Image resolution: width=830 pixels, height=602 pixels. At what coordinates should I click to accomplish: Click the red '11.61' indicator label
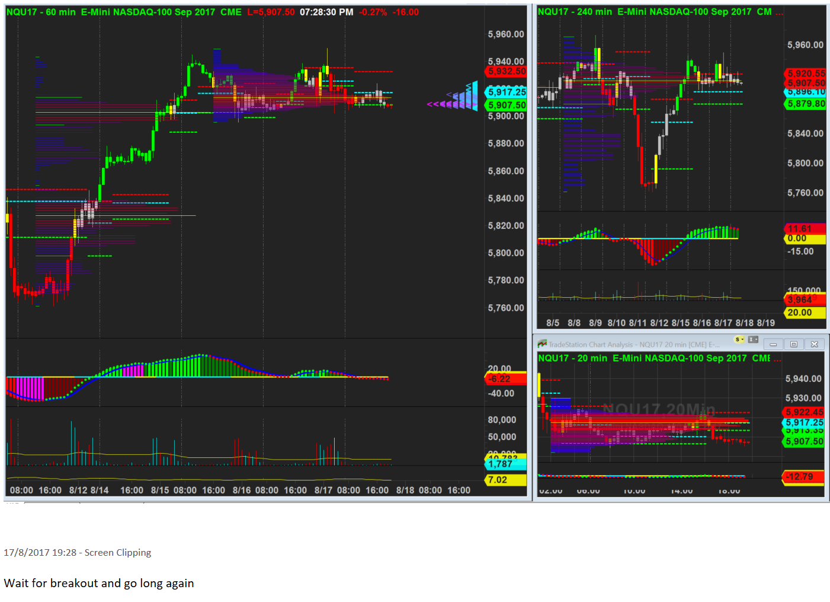tap(806, 228)
